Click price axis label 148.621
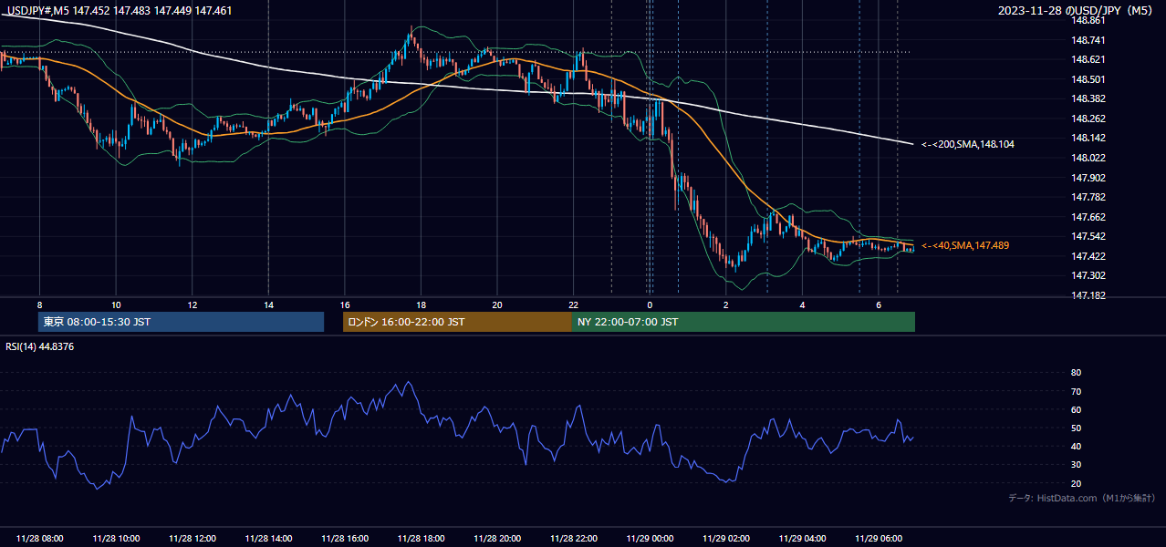This screenshot has height=547, width=1166. pyautogui.click(x=1089, y=59)
